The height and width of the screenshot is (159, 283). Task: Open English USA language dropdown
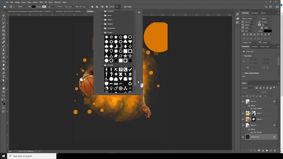[x=250, y=42]
